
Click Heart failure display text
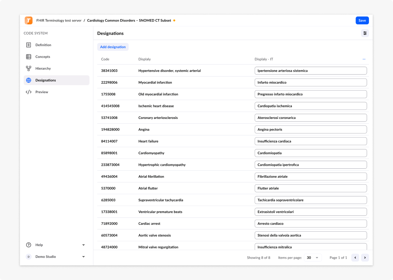(x=148, y=141)
